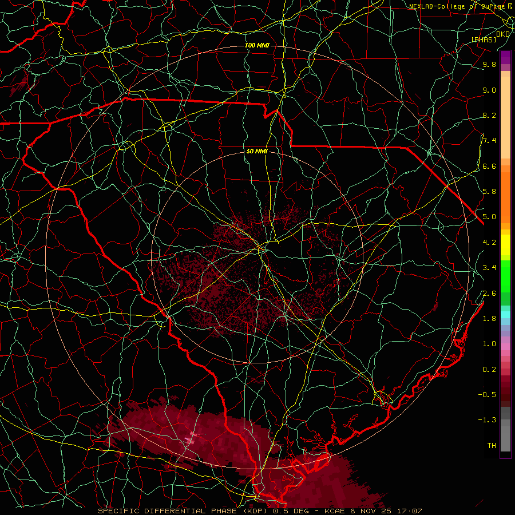Click the 50 NMI range ring label
The image size is (515, 515).
click(x=257, y=151)
